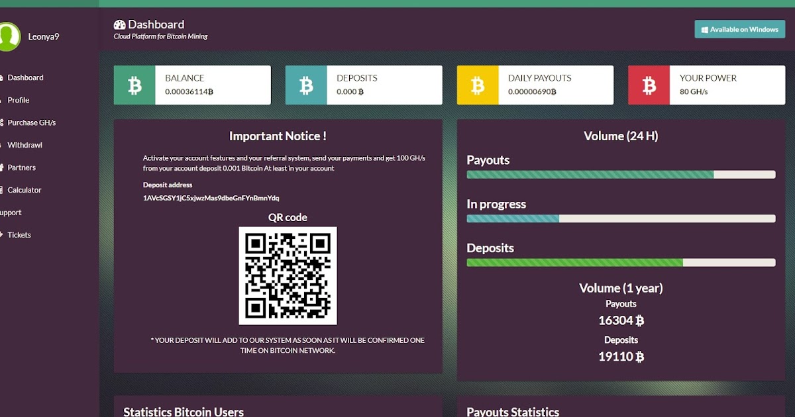Click the Volume (1 year) heading

click(621, 288)
